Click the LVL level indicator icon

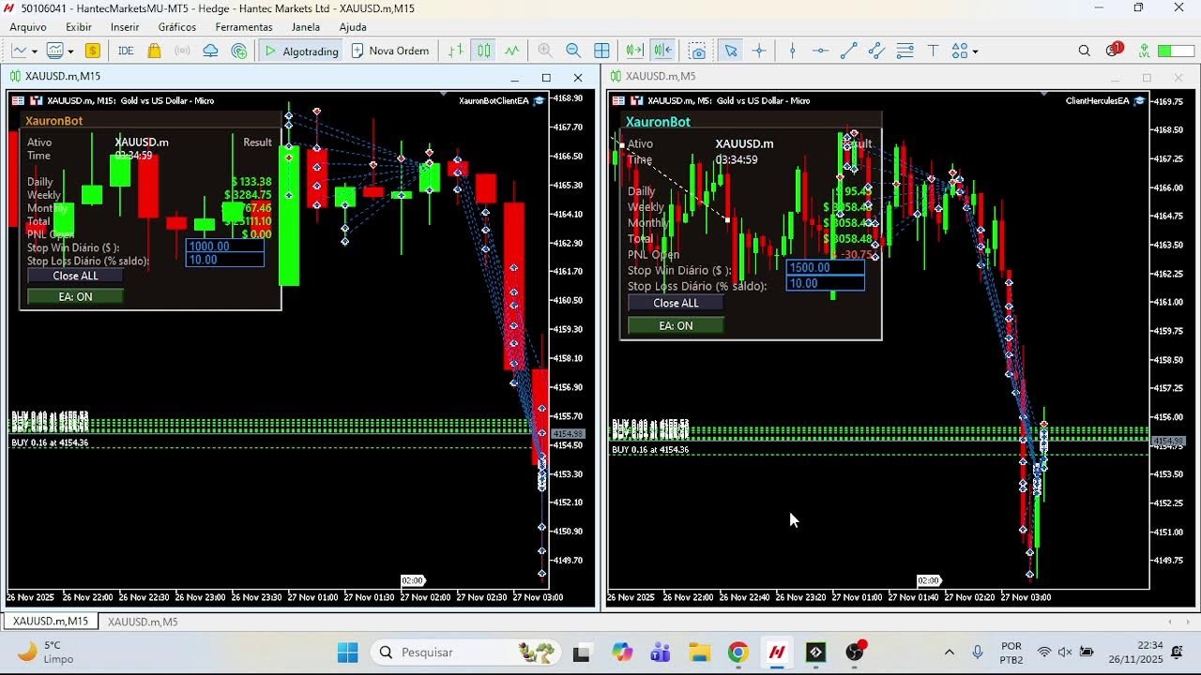point(1144,51)
